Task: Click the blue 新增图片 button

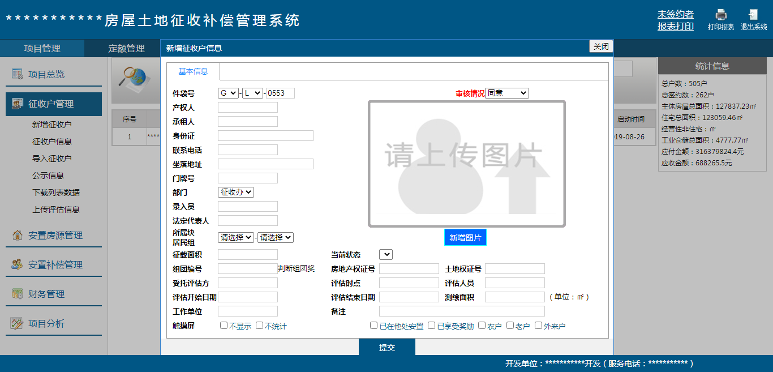Action: coord(466,237)
